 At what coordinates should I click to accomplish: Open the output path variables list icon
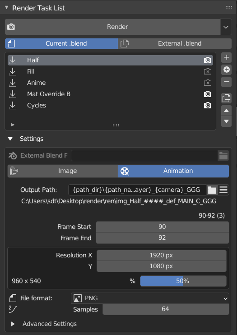tap(223, 190)
